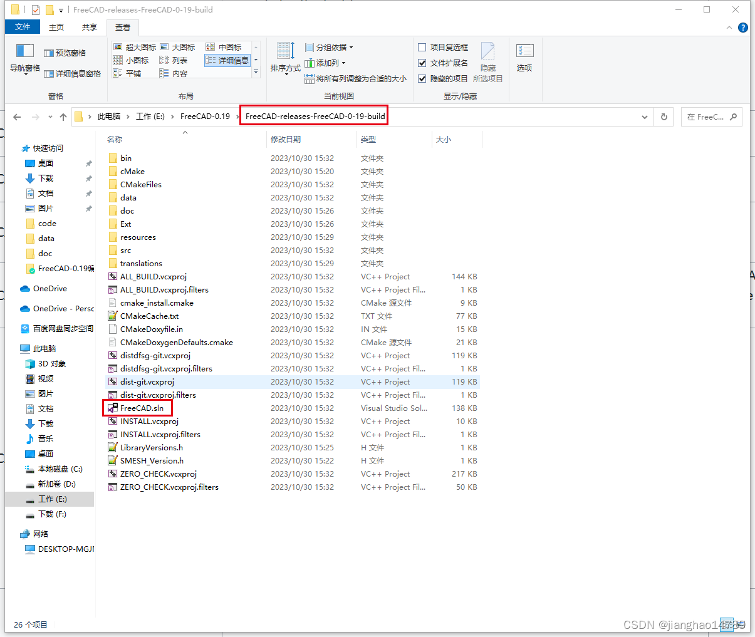Viewport: 755px width, 637px height.
Task: Switch to the View tab
Action: pos(123,27)
